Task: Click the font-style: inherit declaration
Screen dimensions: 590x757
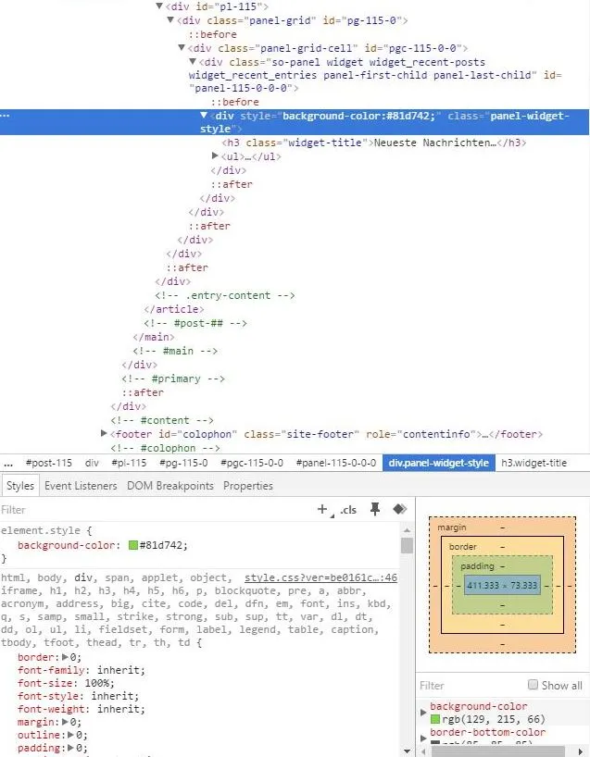Action: tap(79, 696)
